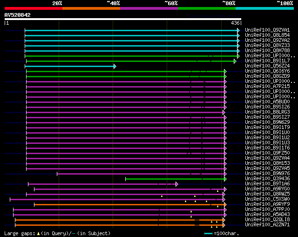Open hit UniRef100_Q8VZ33
This screenshot has width=298, height=237.
coord(267,46)
